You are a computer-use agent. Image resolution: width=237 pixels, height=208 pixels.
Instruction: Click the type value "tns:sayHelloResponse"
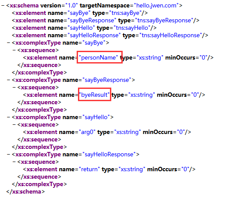point(171,35)
